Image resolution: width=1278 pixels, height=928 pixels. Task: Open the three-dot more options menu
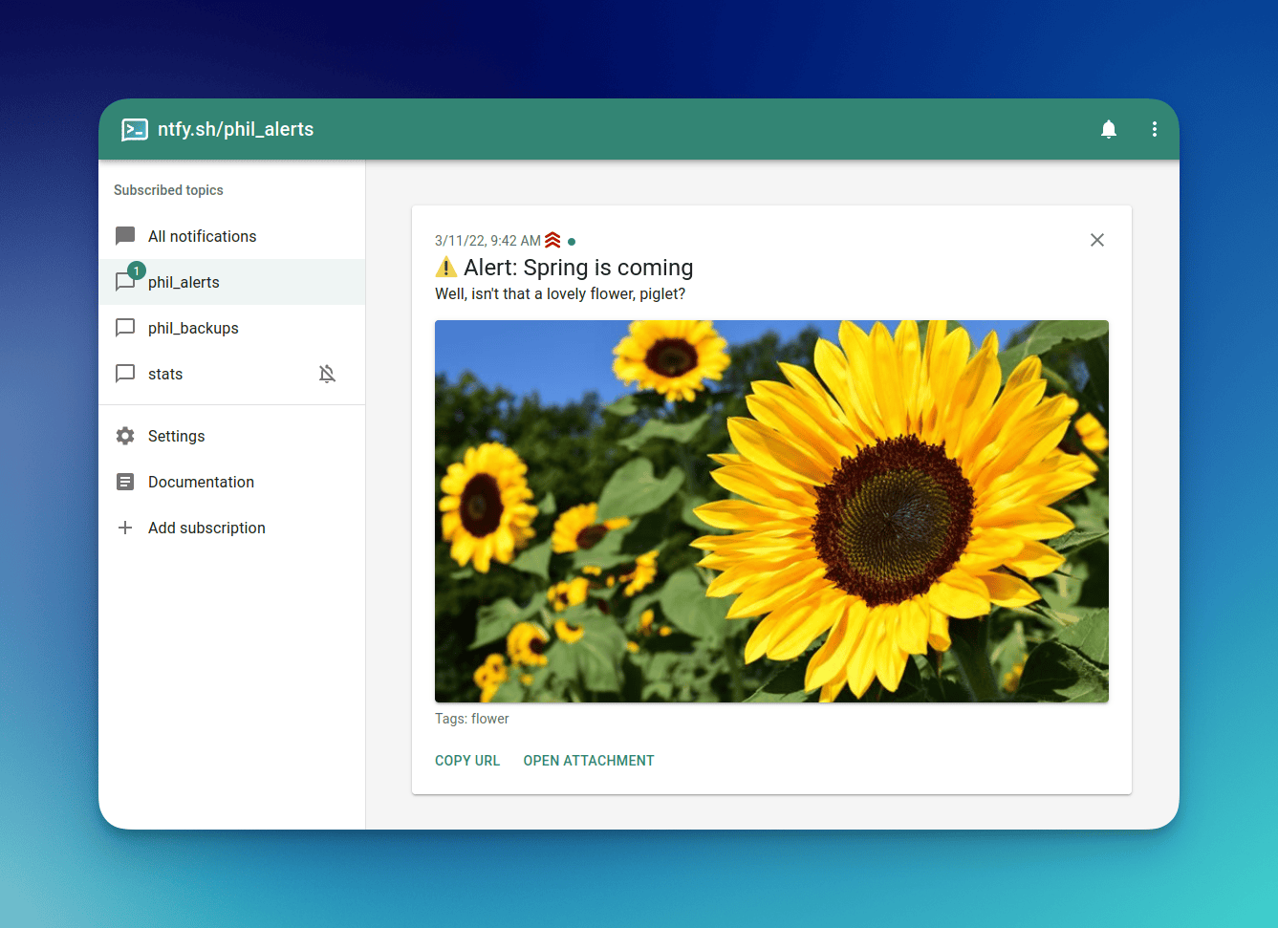coord(1154,129)
